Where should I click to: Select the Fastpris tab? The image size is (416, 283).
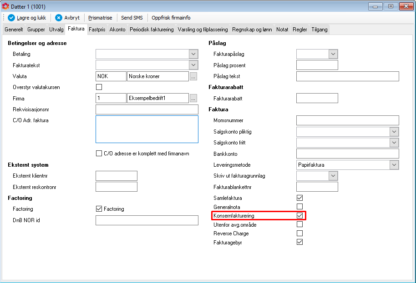tap(97, 30)
